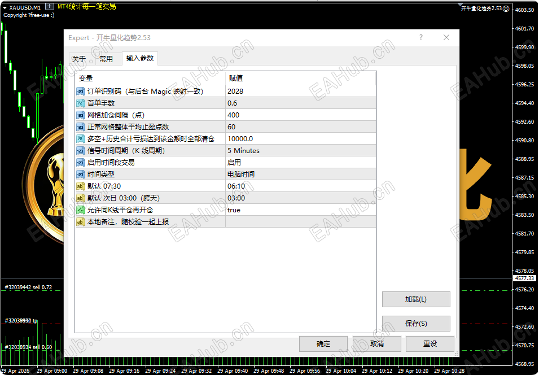
Task: Open the 允许同K线平仓再开仓 value true
Action: (300, 210)
